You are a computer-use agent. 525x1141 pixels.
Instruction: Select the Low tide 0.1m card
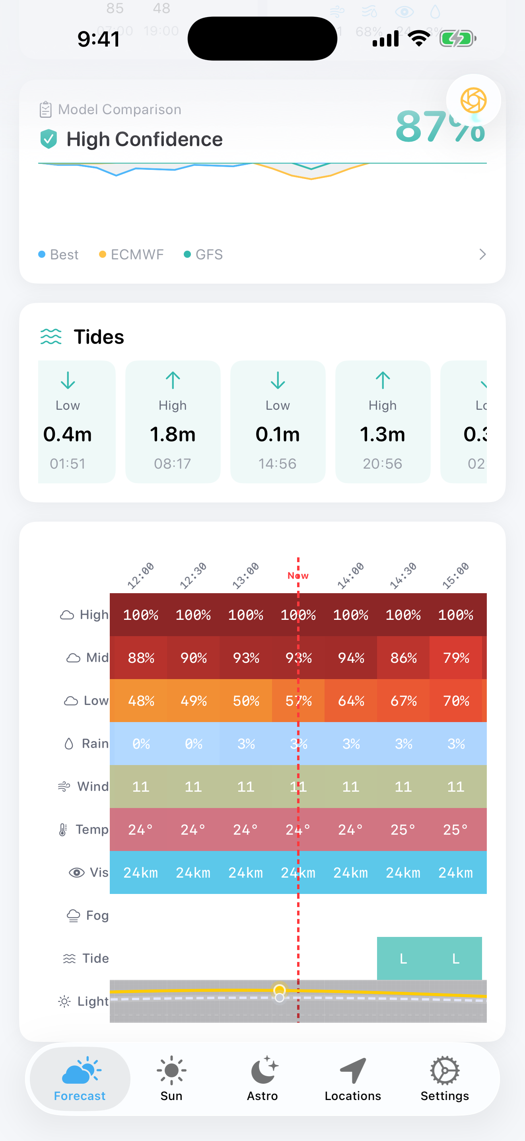(278, 421)
